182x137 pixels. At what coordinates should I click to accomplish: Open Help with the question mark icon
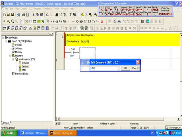71,15
